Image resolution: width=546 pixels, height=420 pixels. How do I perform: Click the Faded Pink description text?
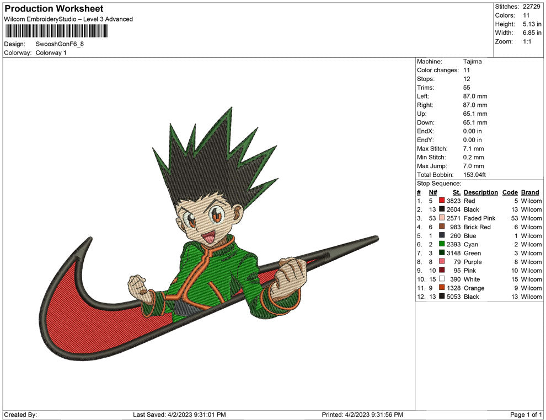(x=479, y=218)
